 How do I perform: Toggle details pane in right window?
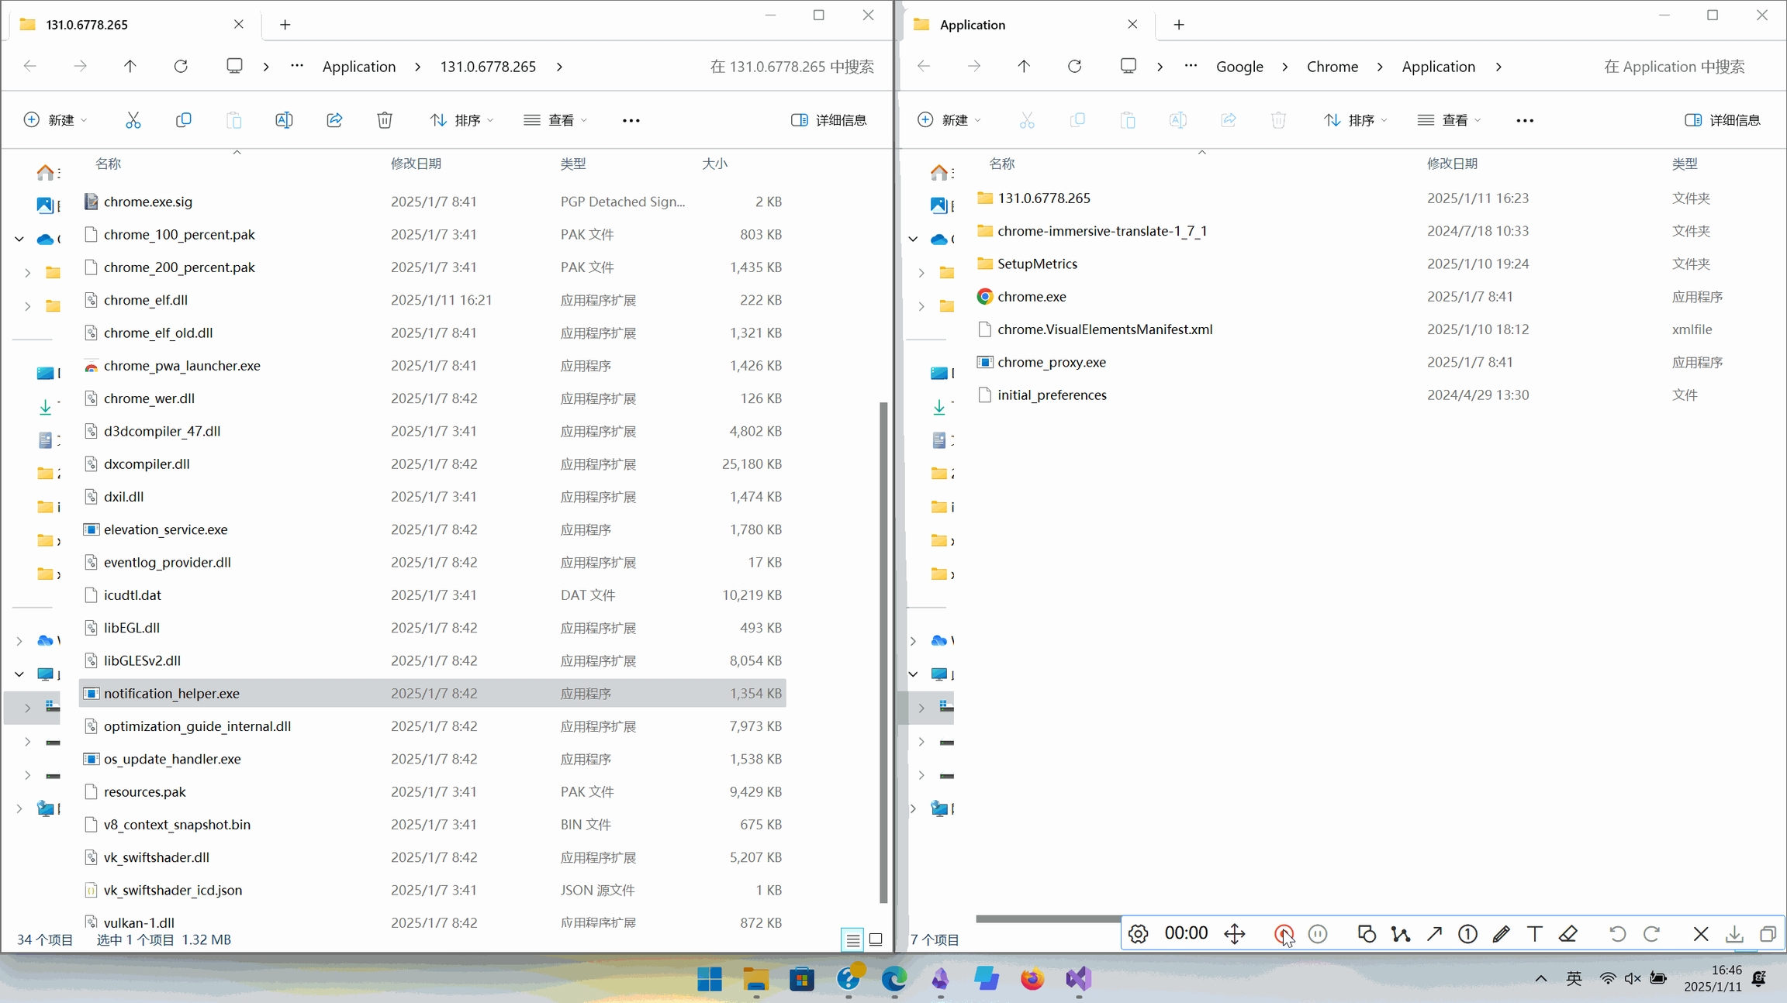pyautogui.click(x=1723, y=120)
